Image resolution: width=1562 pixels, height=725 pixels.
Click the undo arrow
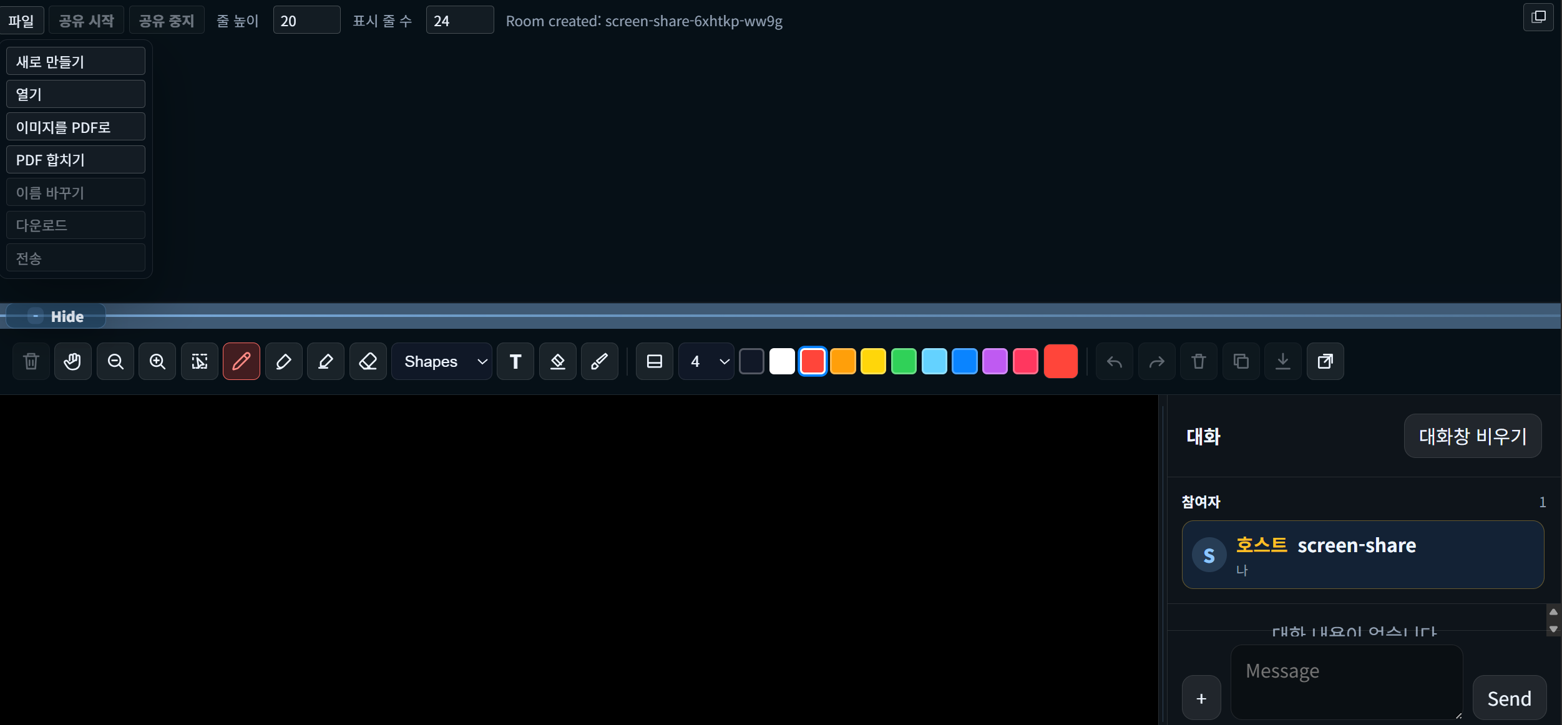(x=1115, y=361)
